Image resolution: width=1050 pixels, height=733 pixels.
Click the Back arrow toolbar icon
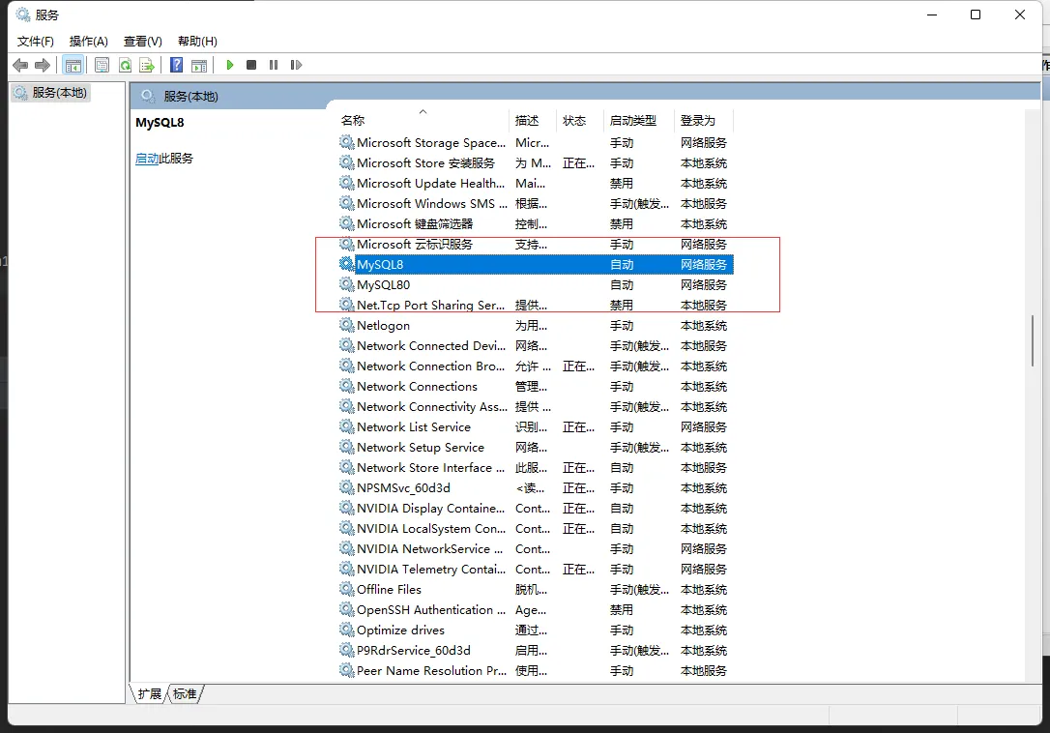(20, 65)
